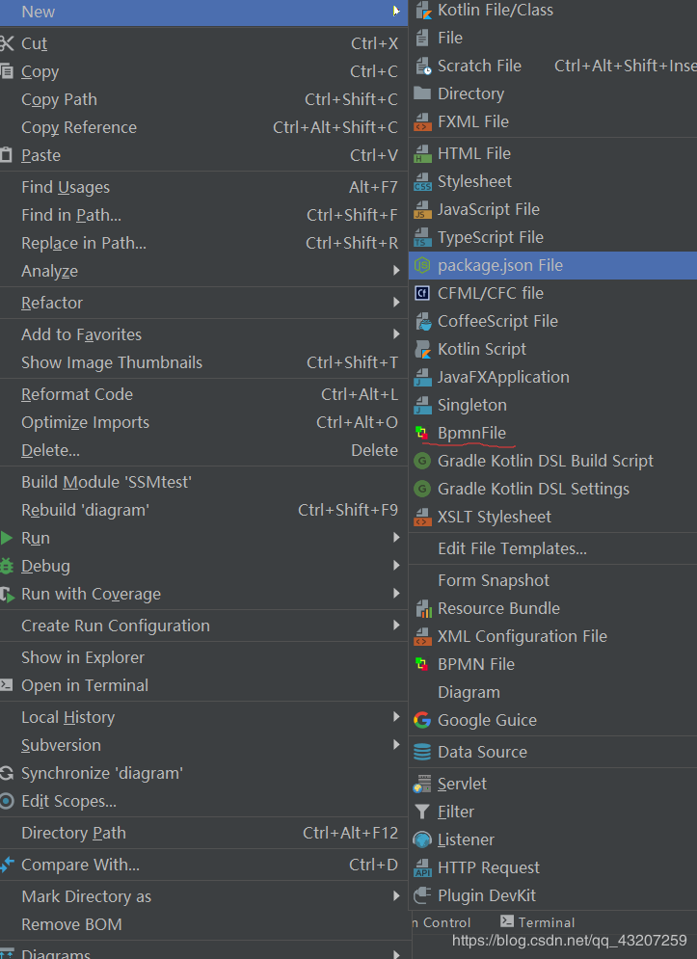The width and height of the screenshot is (697, 959).
Task: Click the JavaScript File icon
Action: click(x=422, y=209)
